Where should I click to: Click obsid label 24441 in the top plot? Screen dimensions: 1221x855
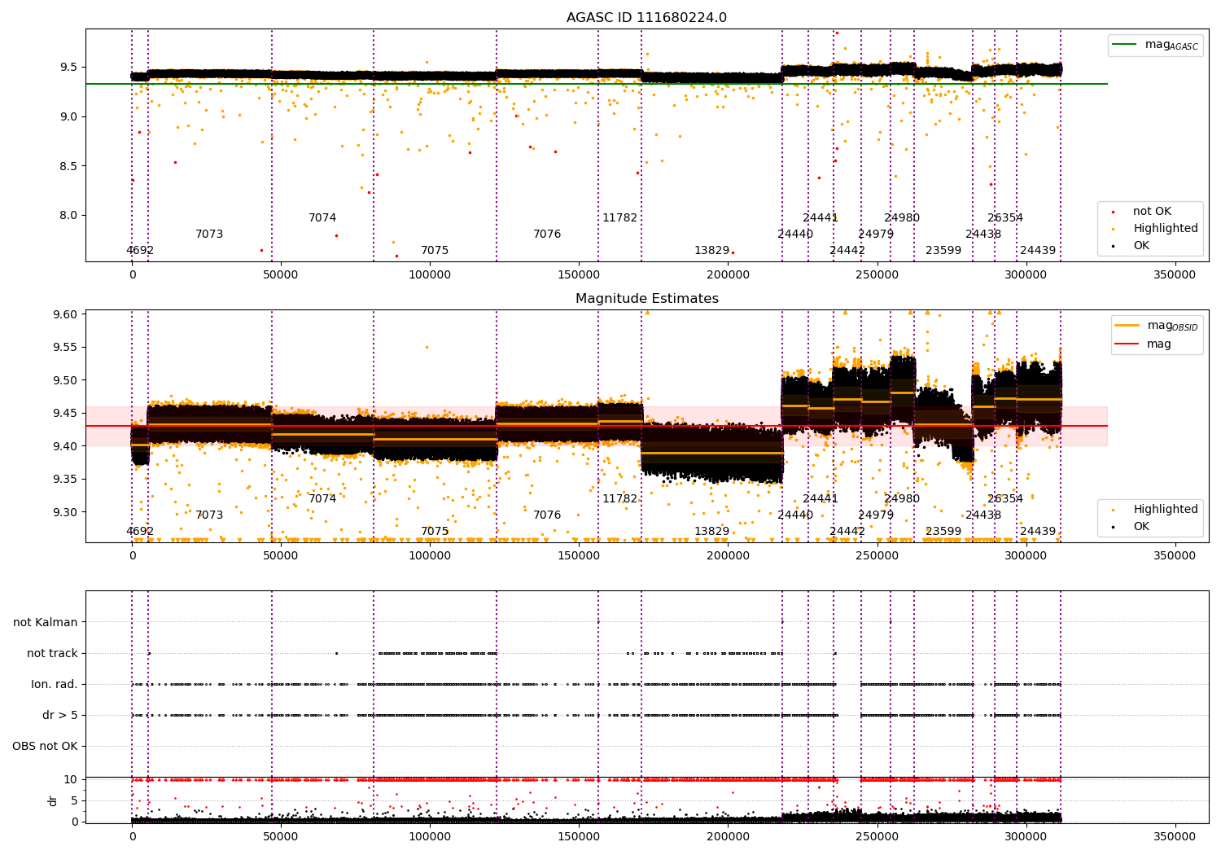point(821,218)
